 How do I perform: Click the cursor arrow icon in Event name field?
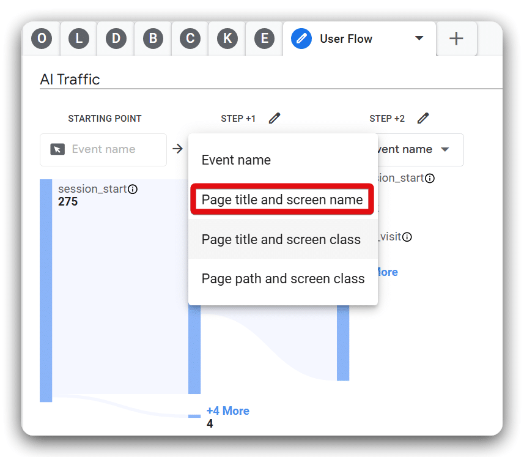point(57,149)
